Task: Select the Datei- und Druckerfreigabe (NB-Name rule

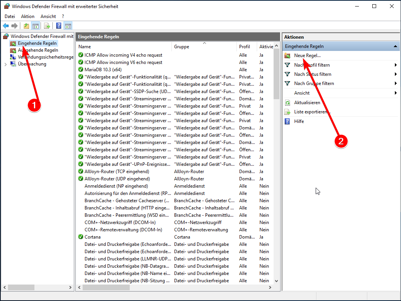Action: (x=174, y=273)
